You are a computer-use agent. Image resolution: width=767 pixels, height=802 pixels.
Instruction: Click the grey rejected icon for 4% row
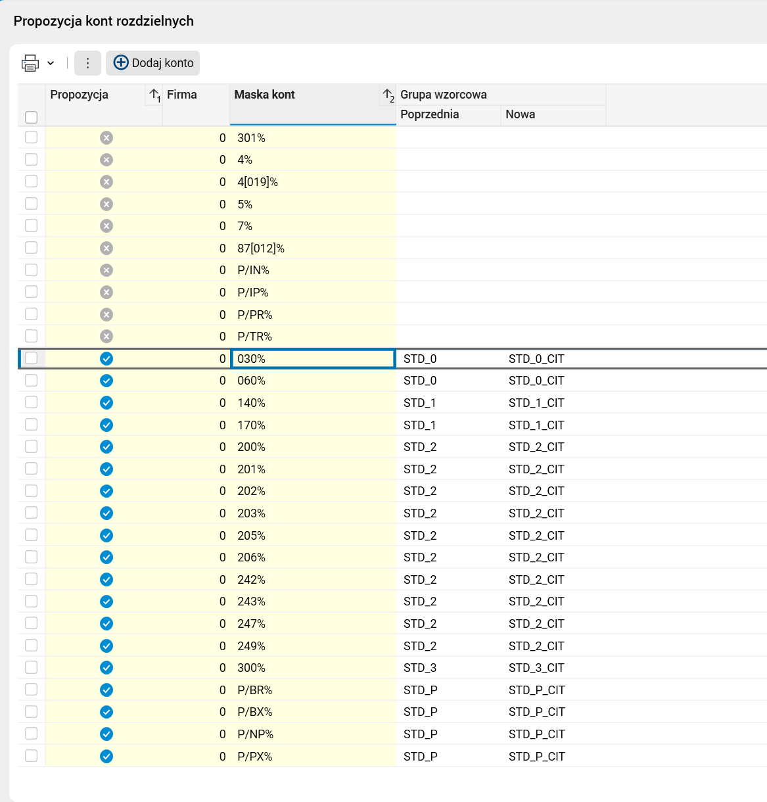(x=106, y=160)
